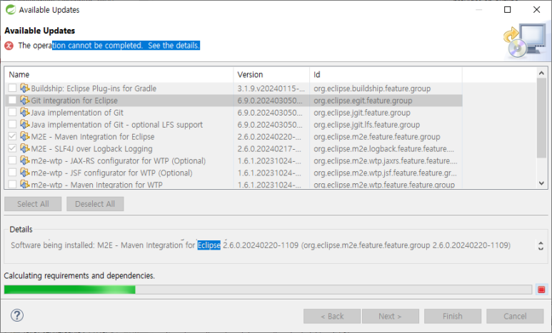Toggle the optional LFS support checkbox
The width and height of the screenshot is (552, 333).
click(12, 124)
